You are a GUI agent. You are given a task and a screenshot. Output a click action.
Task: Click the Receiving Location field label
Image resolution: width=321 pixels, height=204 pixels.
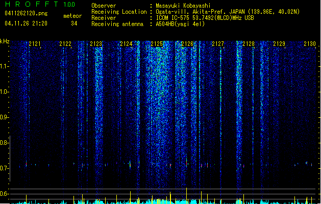(119, 12)
